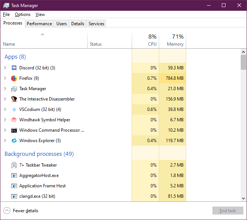Select the 7+ Taskbar Tweaker row name
The height and width of the screenshot is (220, 247).
38,165
